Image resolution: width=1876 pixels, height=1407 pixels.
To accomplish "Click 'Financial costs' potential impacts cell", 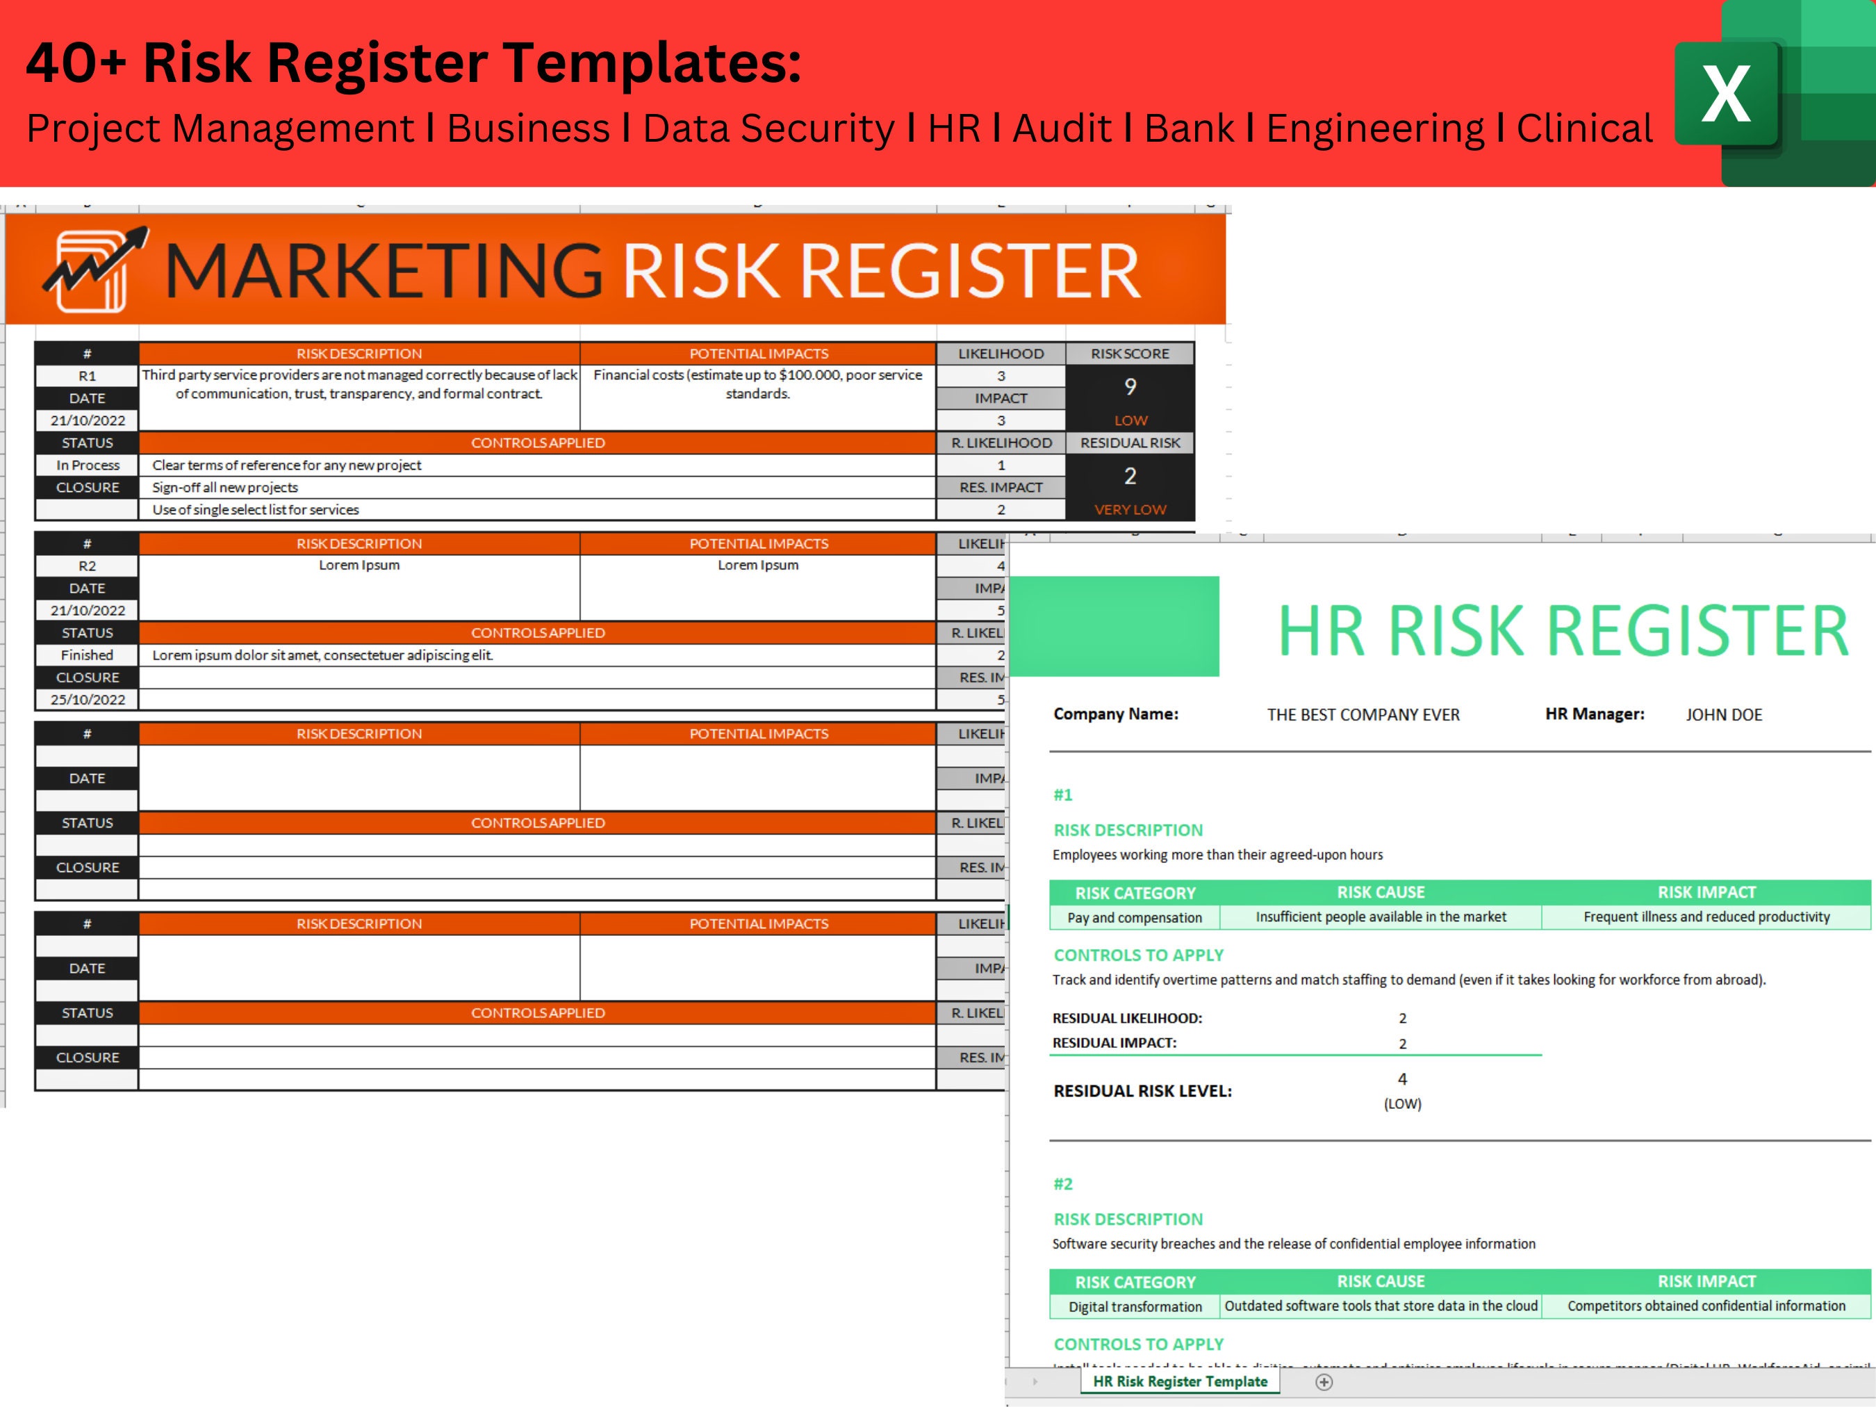I will [x=758, y=397].
